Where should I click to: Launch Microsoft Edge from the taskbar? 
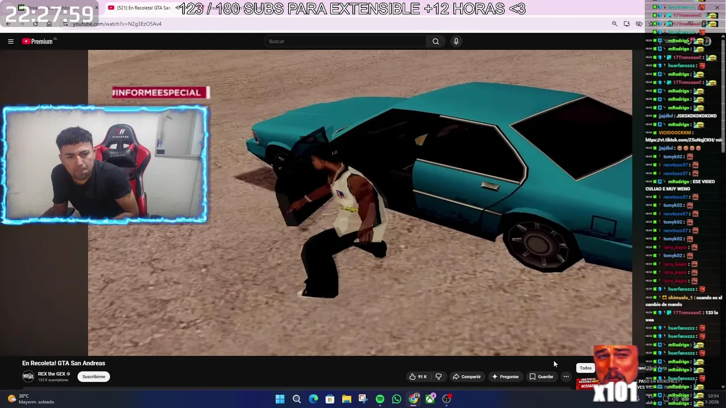tap(313, 399)
